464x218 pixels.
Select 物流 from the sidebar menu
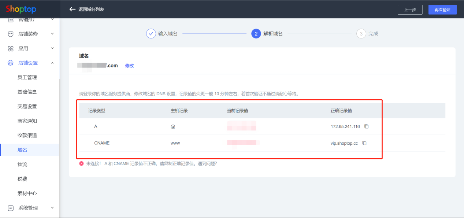click(x=22, y=165)
